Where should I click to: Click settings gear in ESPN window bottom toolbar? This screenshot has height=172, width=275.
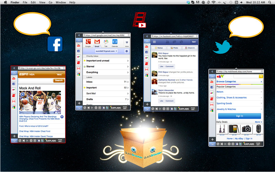[31, 140]
